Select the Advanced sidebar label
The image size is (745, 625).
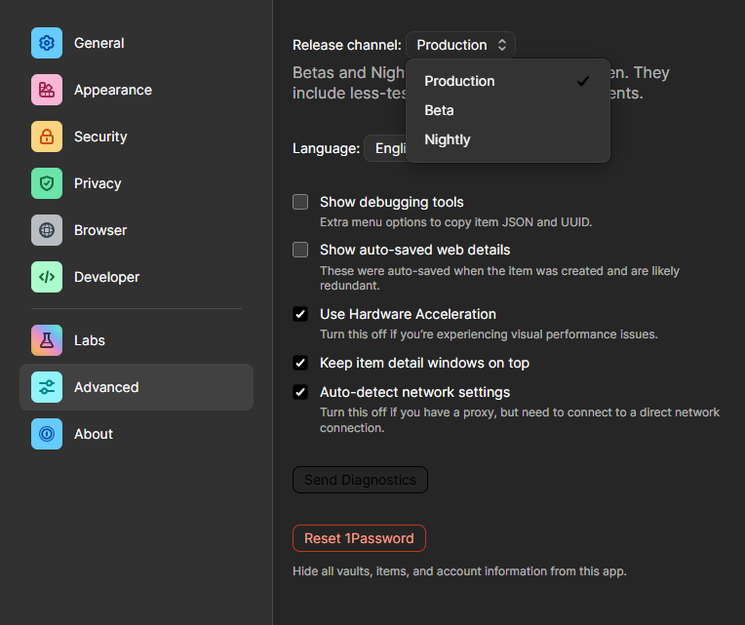pyautogui.click(x=106, y=387)
